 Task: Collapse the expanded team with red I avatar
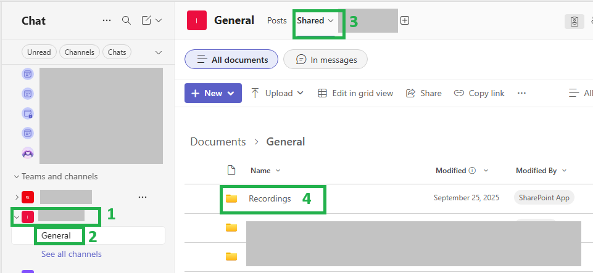[x=17, y=217]
